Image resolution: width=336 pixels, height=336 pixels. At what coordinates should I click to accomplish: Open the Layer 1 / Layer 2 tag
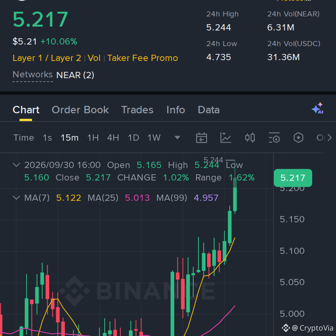coord(47,58)
